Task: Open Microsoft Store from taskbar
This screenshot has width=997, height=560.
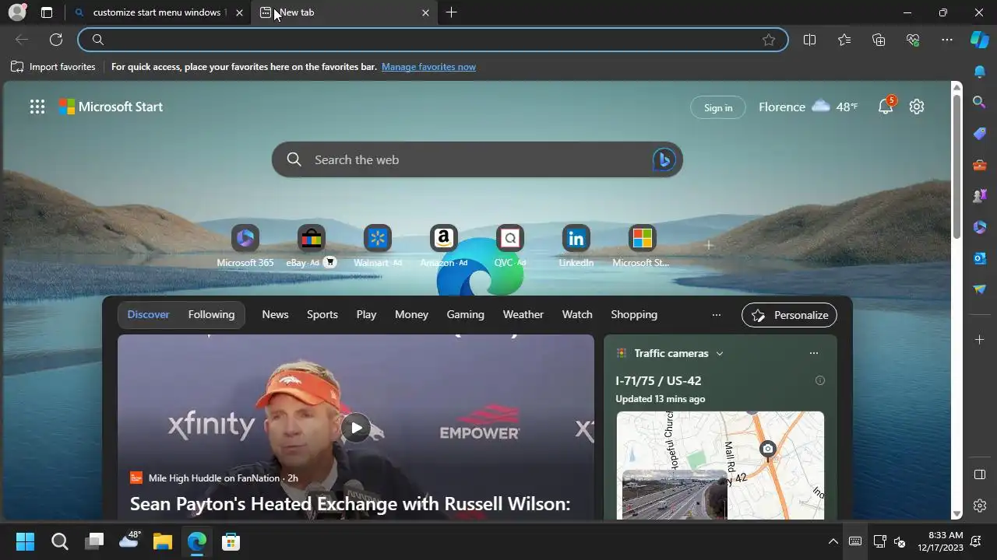Action: click(231, 541)
